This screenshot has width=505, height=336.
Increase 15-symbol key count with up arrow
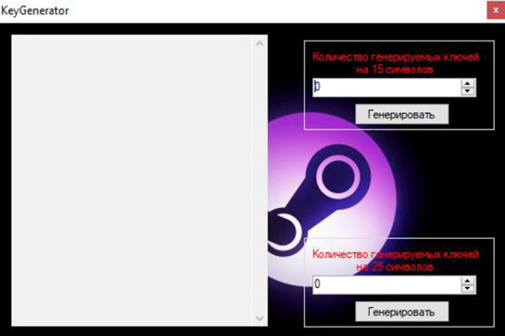468,83
